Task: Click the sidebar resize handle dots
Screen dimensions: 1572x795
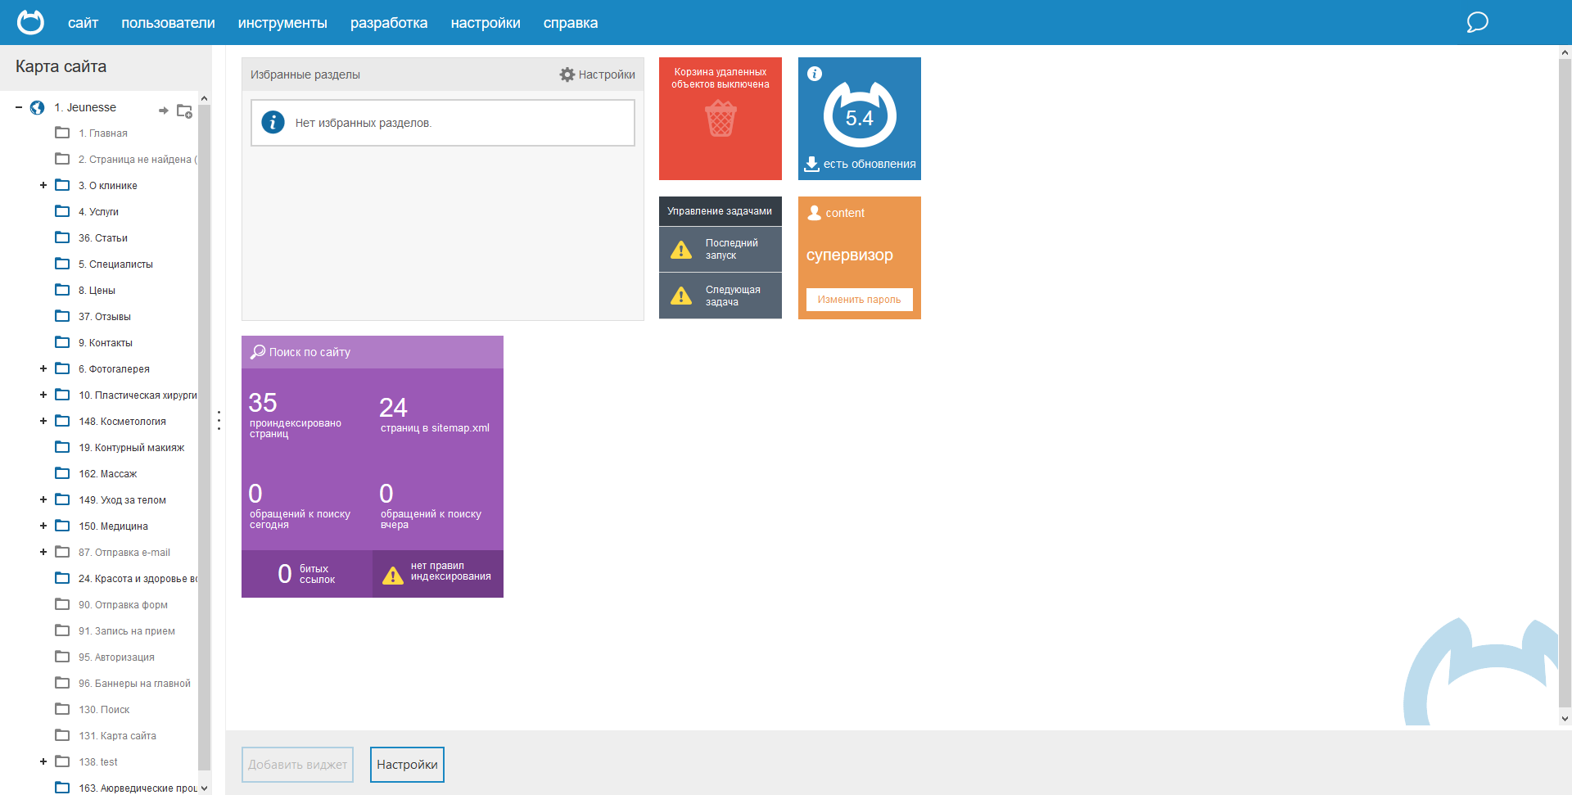Action: coord(219,420)
